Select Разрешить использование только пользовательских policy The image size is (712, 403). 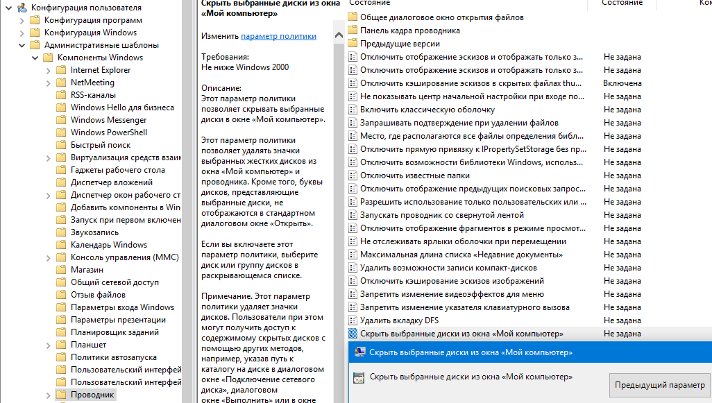(x=473, y=201)
